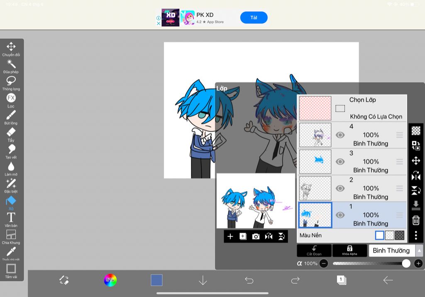425x297 pixels.
Task: Select layer 3 thumbnail
Action: coord(315,162)
